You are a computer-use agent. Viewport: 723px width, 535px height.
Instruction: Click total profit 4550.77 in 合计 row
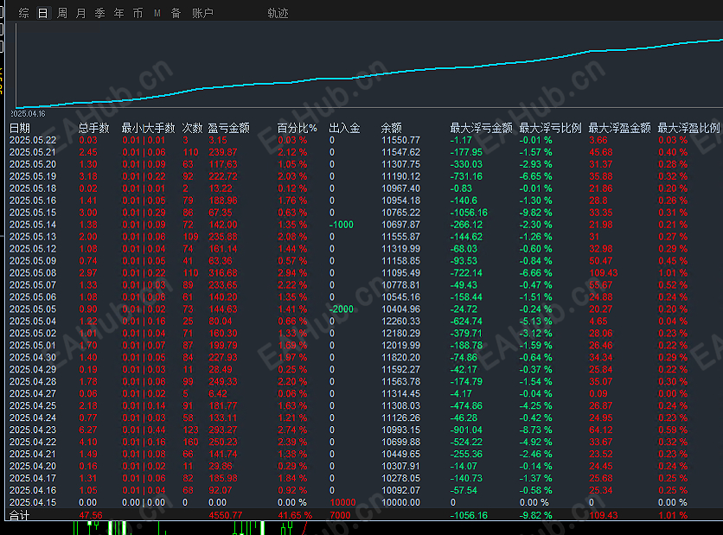pyautogui.click(x=226, y=515)
